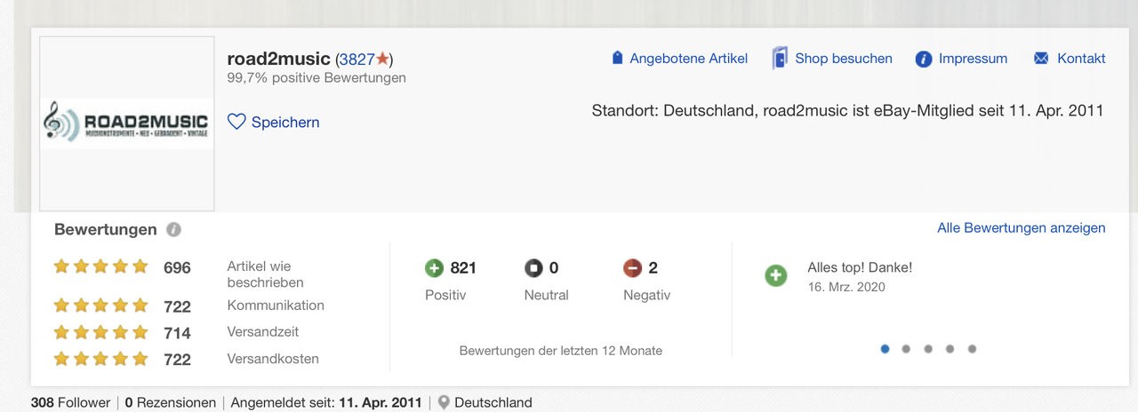
Task: Click the green plus Positiv icon
Action: (x=434, y=268)
